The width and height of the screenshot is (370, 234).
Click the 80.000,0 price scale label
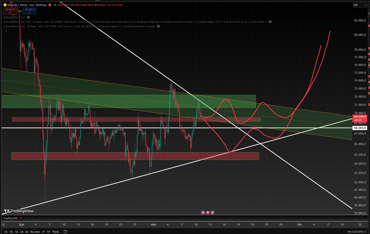click(x=360, y=35)
